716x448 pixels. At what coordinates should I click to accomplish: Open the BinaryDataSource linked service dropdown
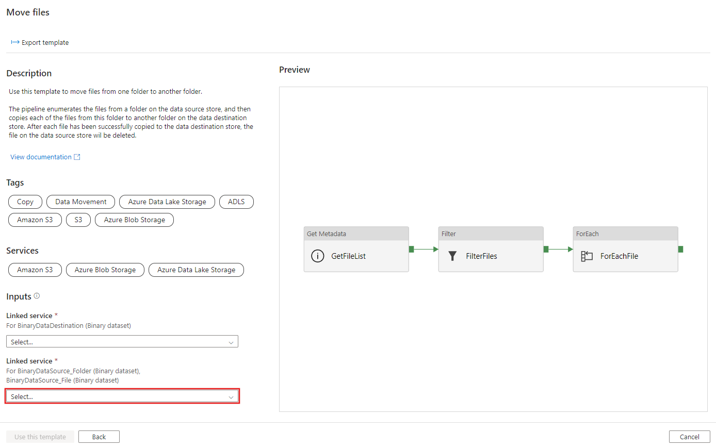point(122,396)
